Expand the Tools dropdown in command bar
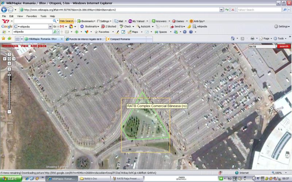Image resolution: width=292 pixels, height=182 pixels. pyautogui.click(x=280, y=38)
